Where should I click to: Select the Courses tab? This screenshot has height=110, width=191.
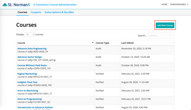click(x=22, y=12)
